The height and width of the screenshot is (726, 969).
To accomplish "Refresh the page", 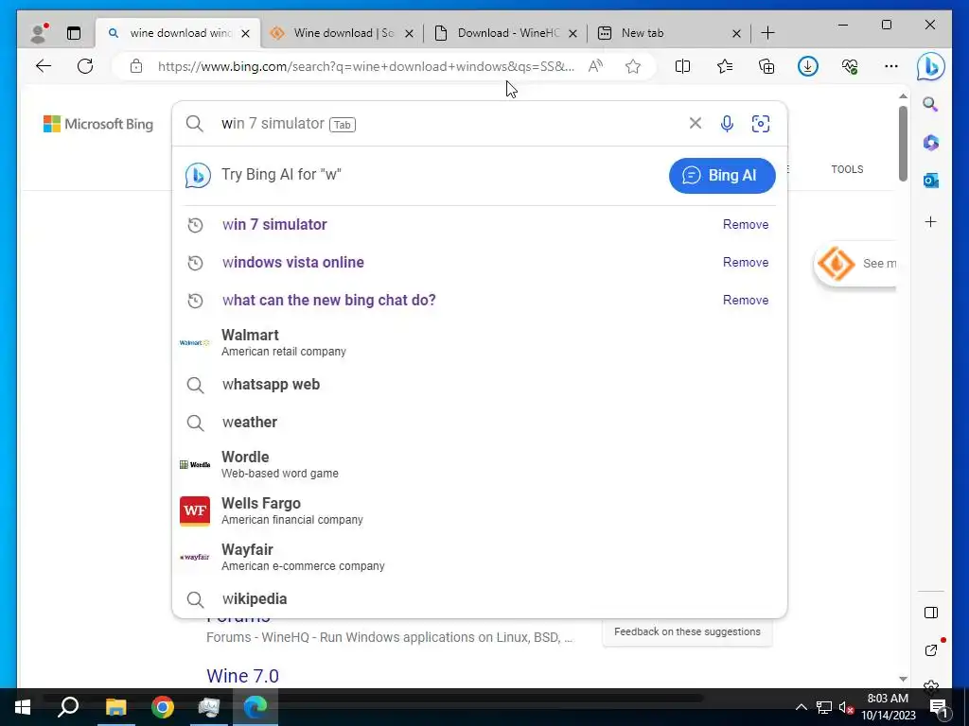I will tap(85, 66).
